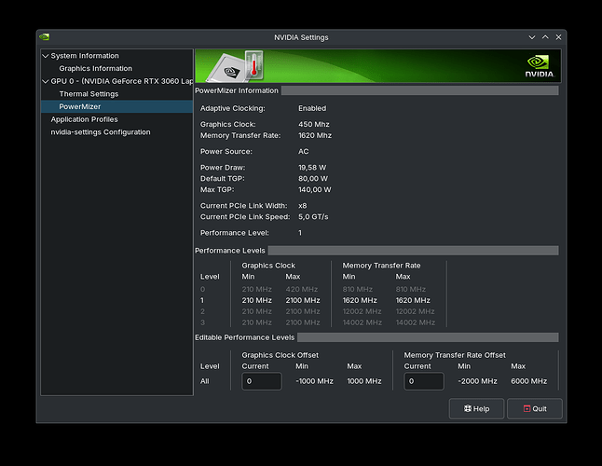Click the NVIDIA app icon in title bar
The width and height of the screenshot is (602, 466).
45,37
